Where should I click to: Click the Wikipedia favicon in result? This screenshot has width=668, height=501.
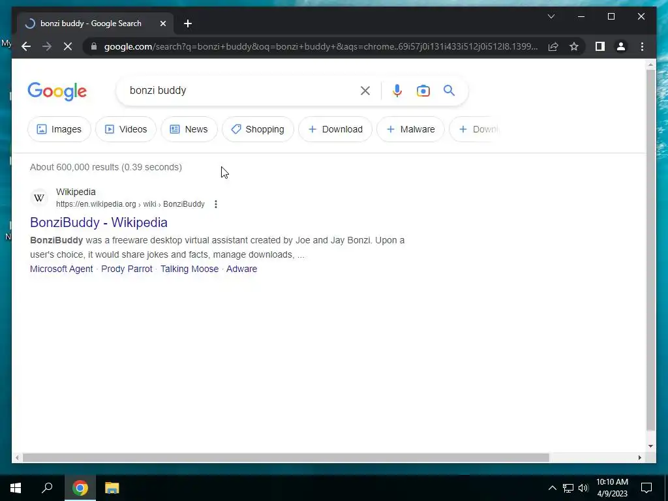(38, 198)
